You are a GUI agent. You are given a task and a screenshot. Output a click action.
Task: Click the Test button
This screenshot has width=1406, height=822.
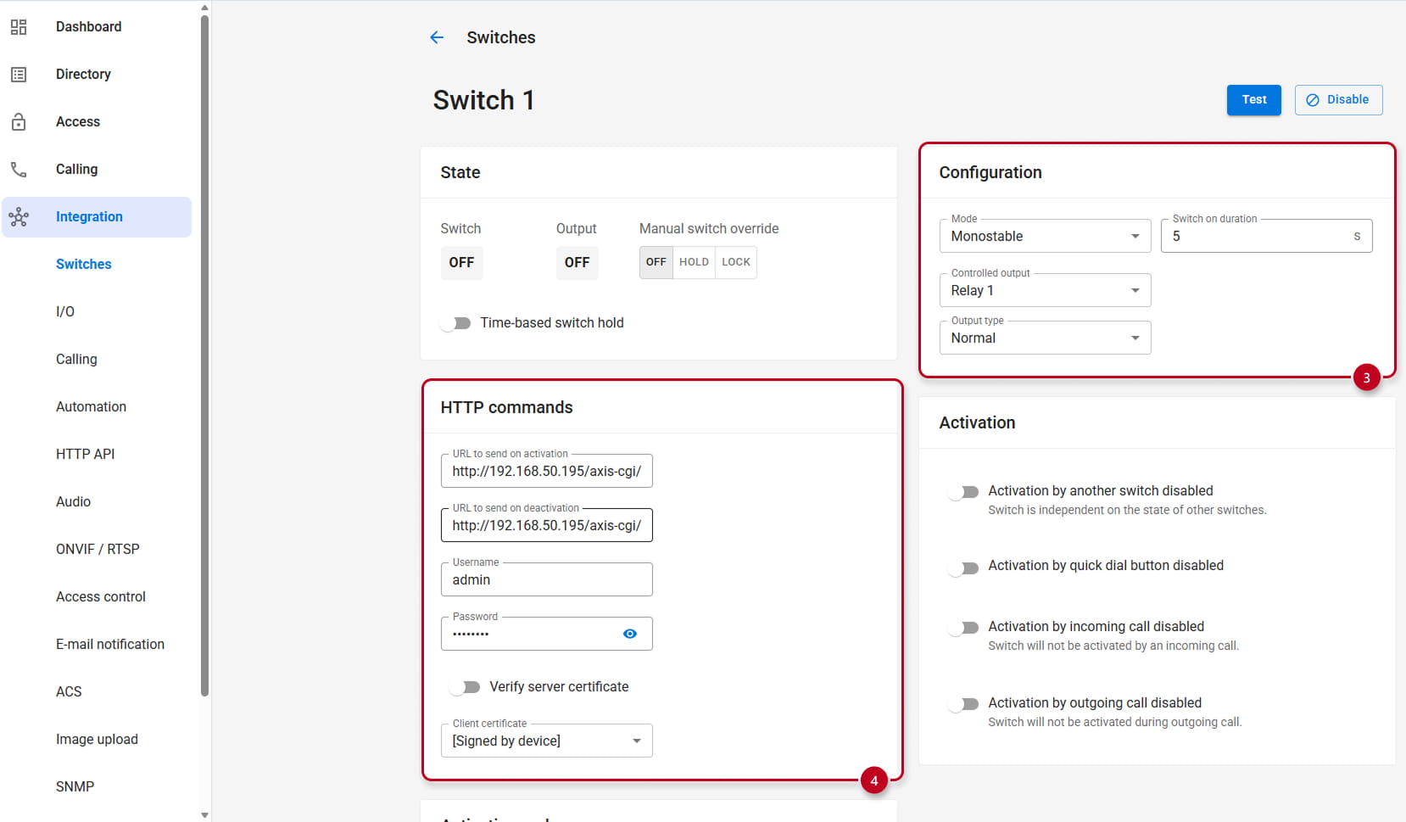pos(1253,100)
